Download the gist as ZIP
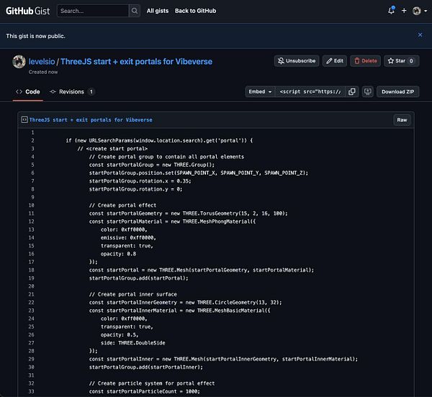The height and width of the screenshot is (397, 432). coord(397,92)
